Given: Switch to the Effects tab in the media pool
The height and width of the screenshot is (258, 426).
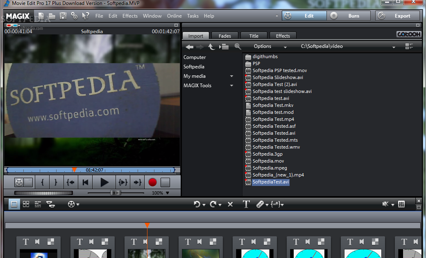Looking at the screenshot, I should 283,36.
